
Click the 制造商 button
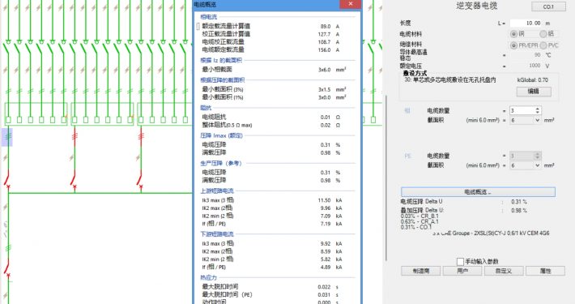coord(420,271)
